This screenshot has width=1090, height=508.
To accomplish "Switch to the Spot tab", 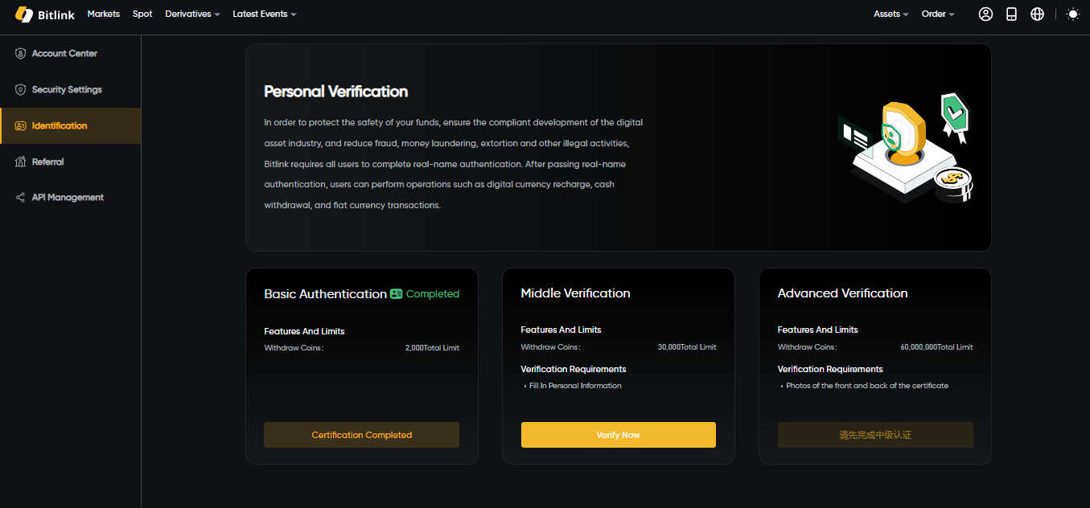I will coord(142,14).
